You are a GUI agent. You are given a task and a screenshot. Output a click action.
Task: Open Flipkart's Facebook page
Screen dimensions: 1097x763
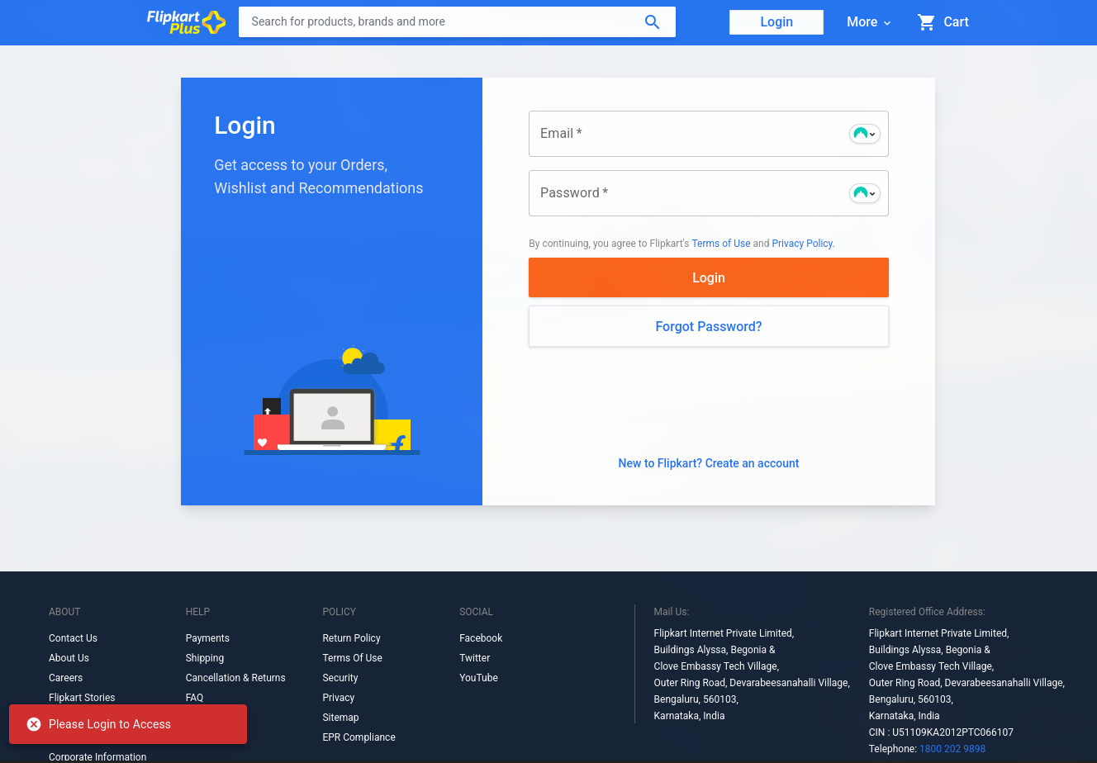pos(481,637)
